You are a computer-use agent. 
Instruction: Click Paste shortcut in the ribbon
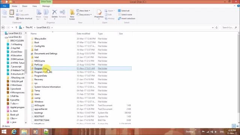coord(24,18)
